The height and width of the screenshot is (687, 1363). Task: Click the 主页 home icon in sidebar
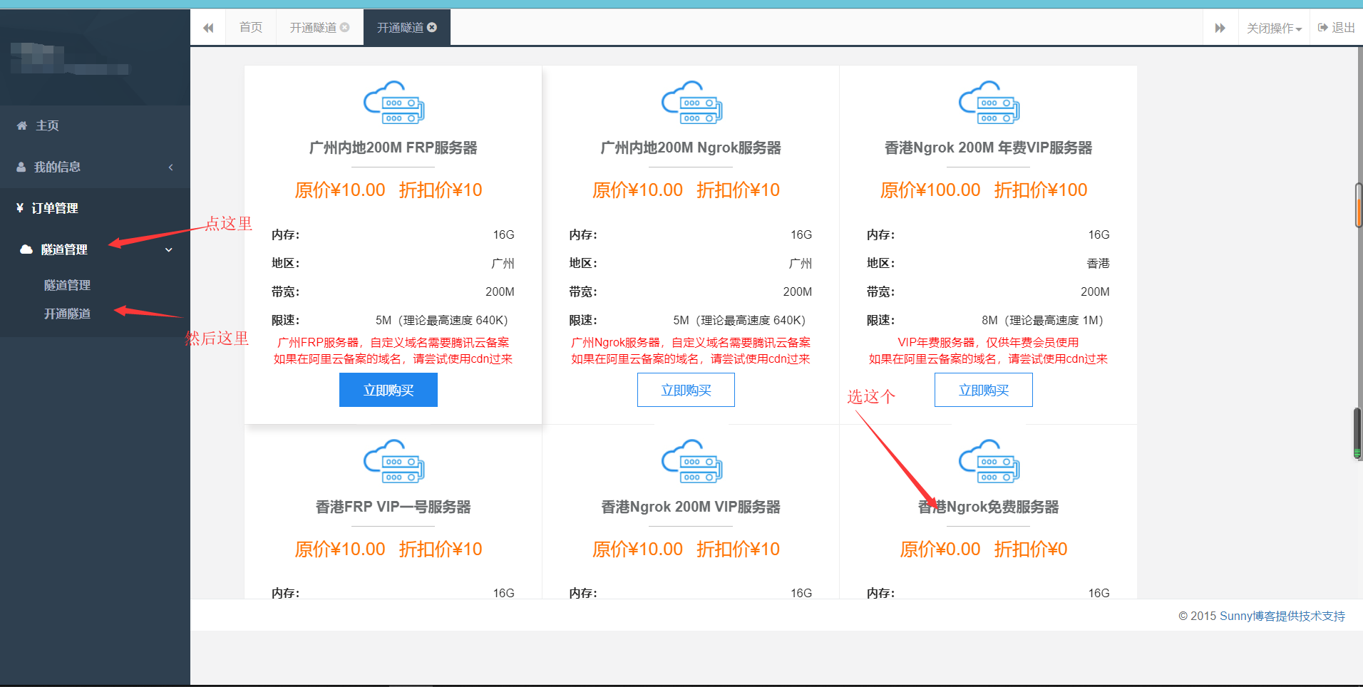click(x=22, y=126)
